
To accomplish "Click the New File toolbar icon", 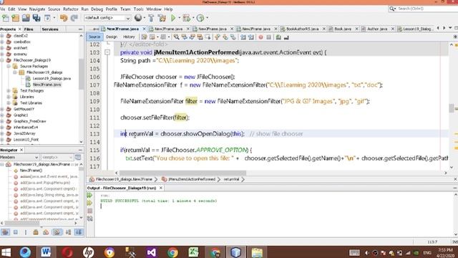I will (x=5, y=18).
